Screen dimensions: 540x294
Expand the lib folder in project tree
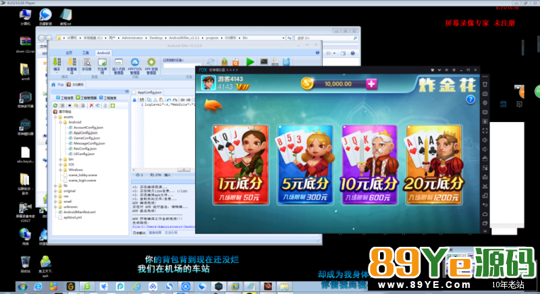[x=55, y=185]
